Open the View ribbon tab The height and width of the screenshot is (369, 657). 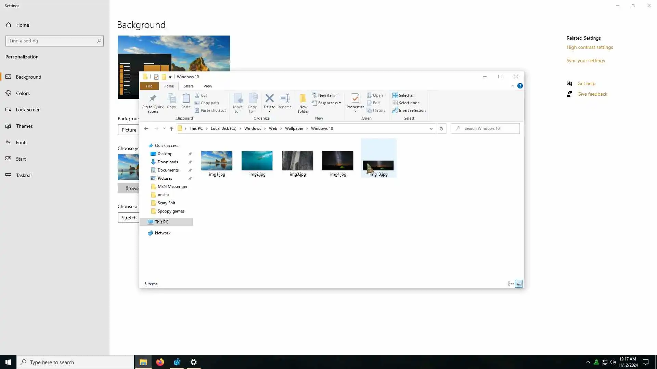[x=208, y=86]
